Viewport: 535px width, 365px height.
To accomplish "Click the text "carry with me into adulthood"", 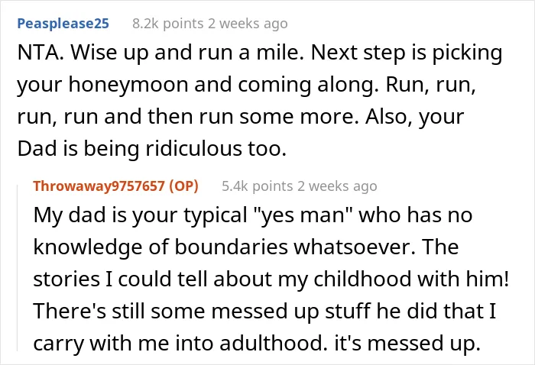I will click(178, 343).
